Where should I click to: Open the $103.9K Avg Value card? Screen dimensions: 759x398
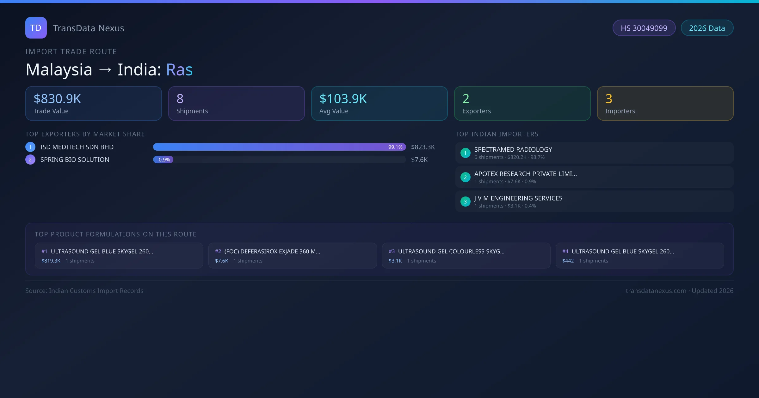(379, 103)
